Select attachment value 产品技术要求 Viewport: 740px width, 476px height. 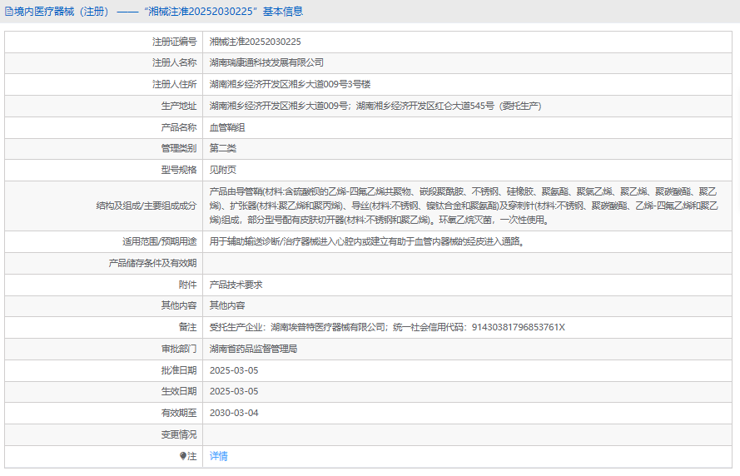[x=236, y=285]
